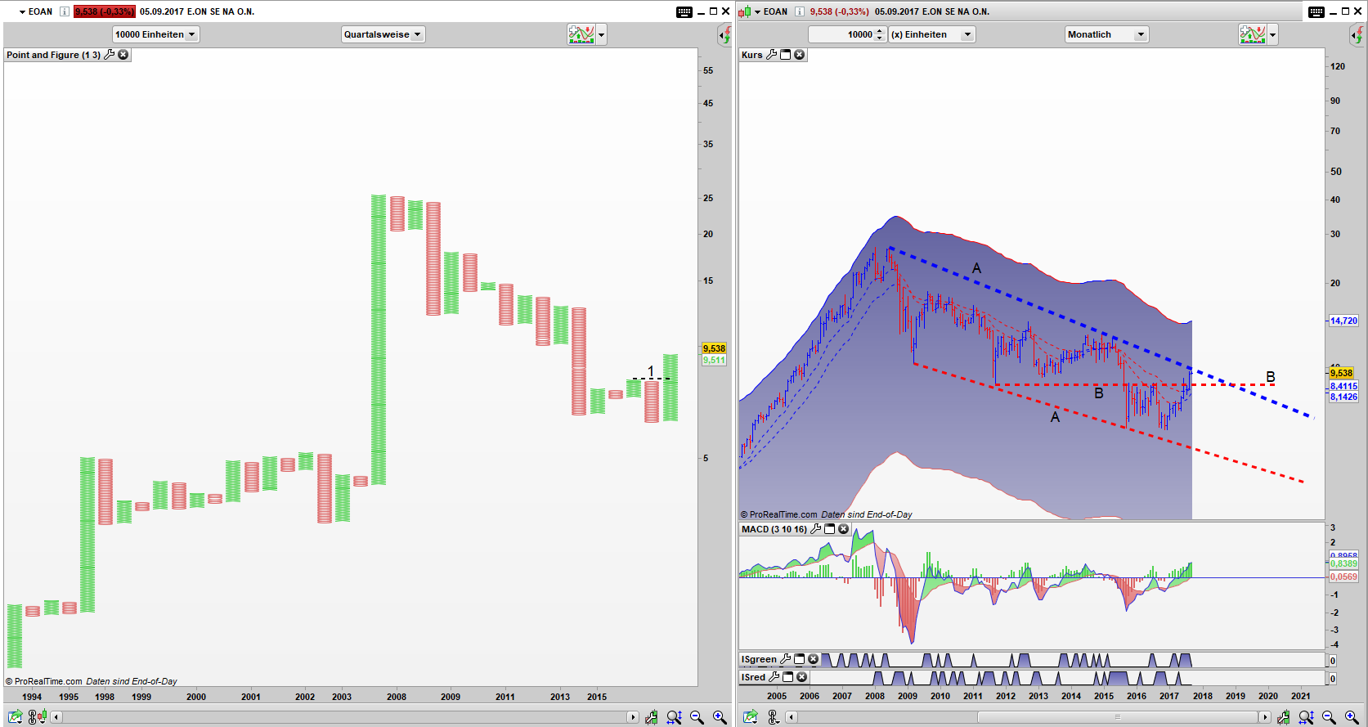The image size is (1368, 727).
Task: Maximize the ISred indicator panel
Action: 788,677
